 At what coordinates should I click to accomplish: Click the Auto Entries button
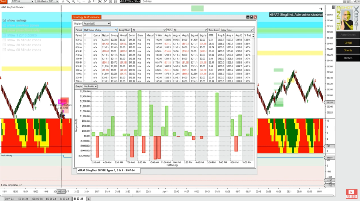click(348, 35)
